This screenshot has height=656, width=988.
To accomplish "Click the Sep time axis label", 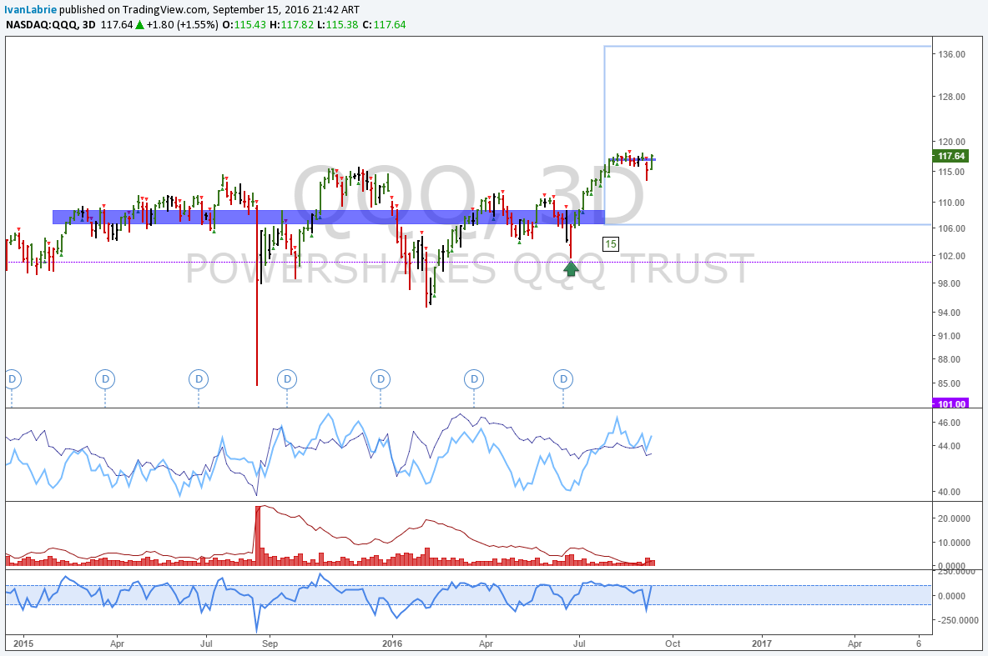I will 270,643.
